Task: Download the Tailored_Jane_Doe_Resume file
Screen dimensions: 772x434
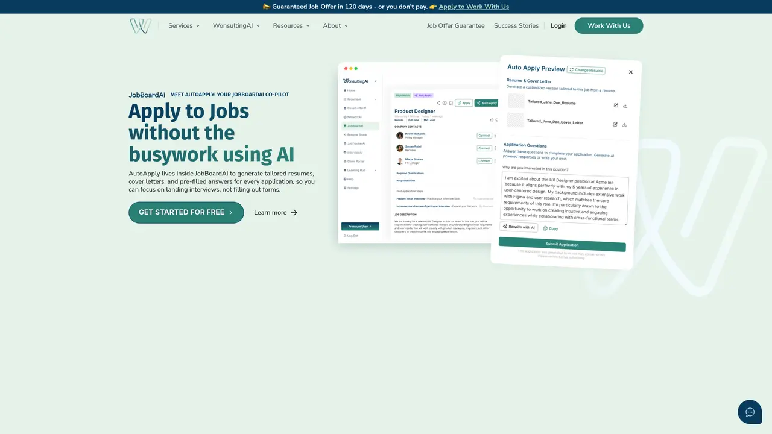Action: pos(625,105)
